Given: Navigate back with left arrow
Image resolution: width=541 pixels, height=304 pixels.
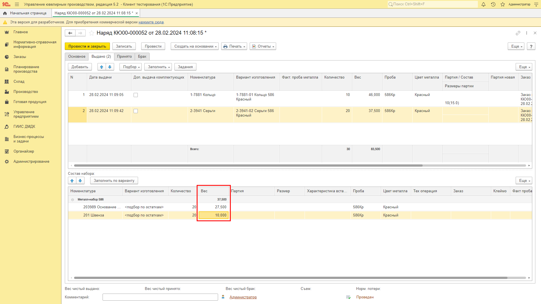Looking at the screenshot, I should coord(70,33).
